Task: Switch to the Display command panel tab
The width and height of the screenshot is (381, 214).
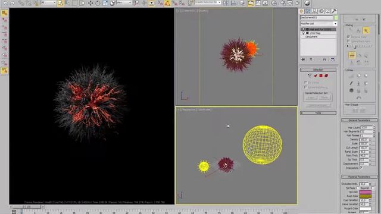Action: pos(327,11)
